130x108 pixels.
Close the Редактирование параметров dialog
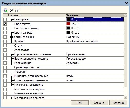click(126, 3)
